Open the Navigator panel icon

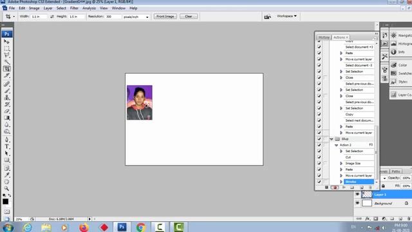click(393, 35)
